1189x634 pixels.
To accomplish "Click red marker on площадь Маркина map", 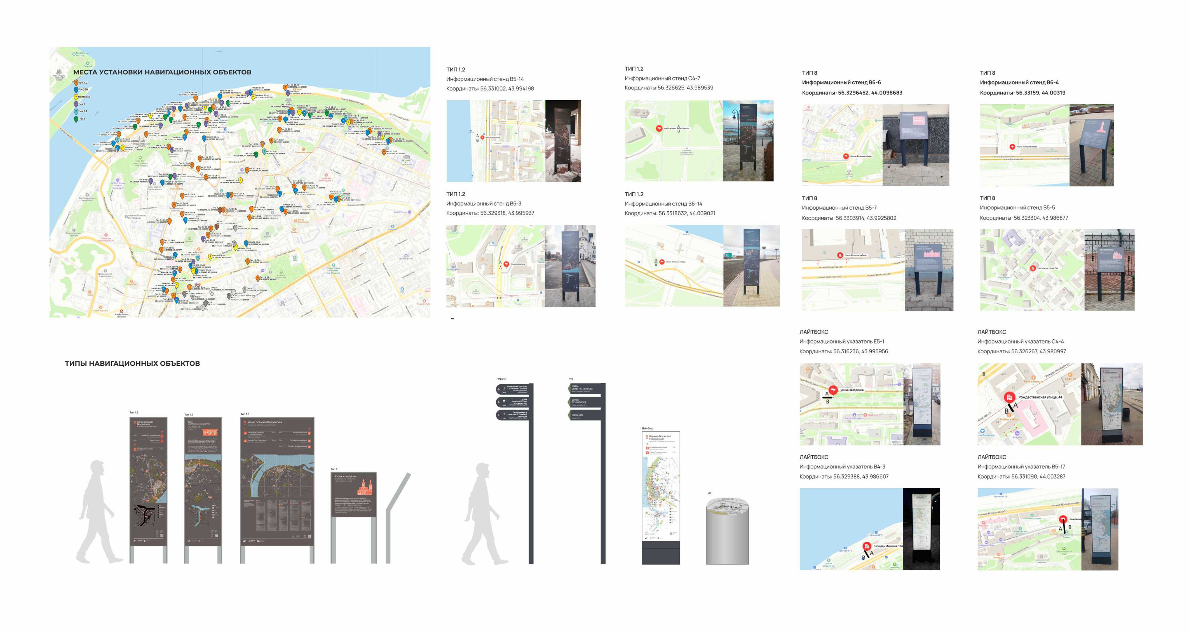I will [x=867, y=547].
